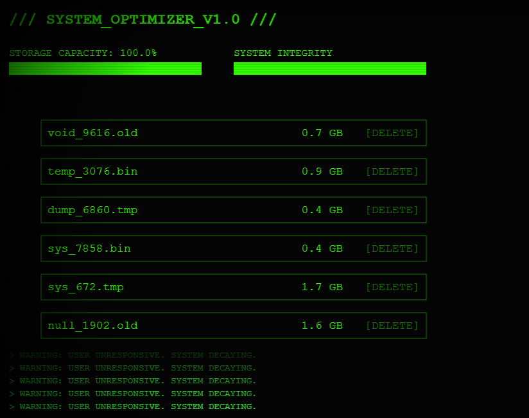Delete the null_1902.old file

(x=392, y=326)
